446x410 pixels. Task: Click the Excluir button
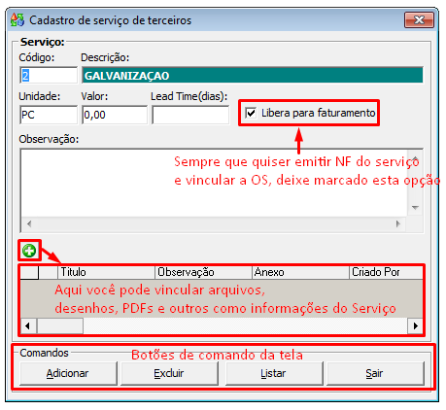[169, 373]
